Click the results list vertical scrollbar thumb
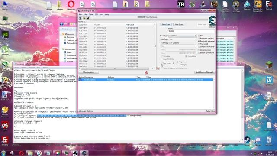The image size is (277, 156). click(x=155, y=46)
